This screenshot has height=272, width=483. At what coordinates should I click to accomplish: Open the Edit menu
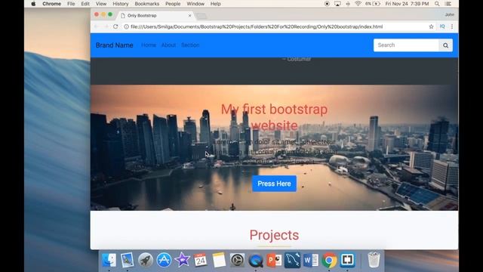(85, 4)
